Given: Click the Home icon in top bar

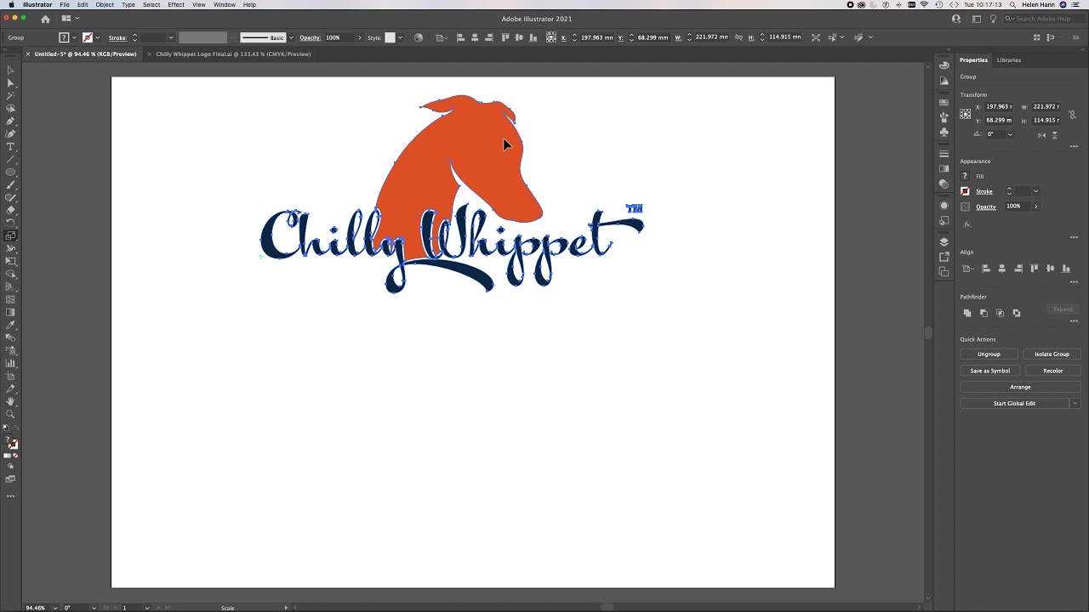Looking at the screenshot, I should pos(45,19).
